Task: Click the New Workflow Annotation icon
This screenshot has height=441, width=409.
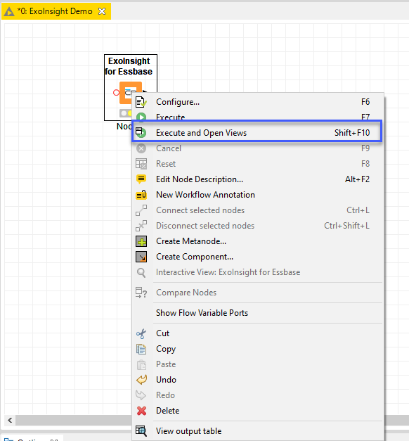Action: 141,195
